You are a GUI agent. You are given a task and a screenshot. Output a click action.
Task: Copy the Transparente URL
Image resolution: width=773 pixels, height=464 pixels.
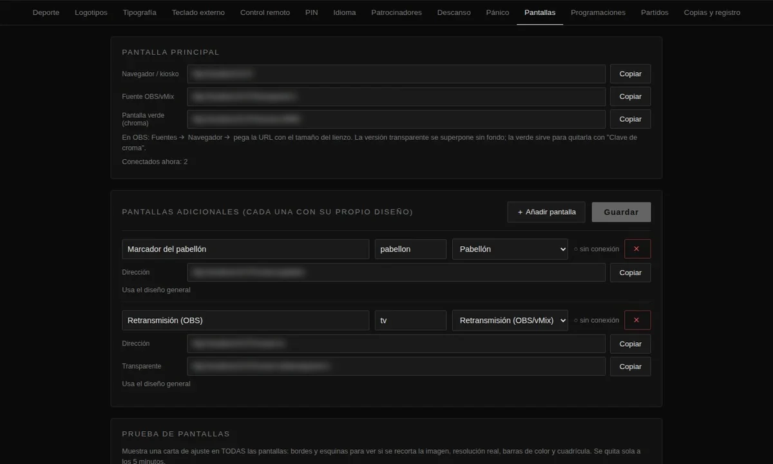coord(630,366)
